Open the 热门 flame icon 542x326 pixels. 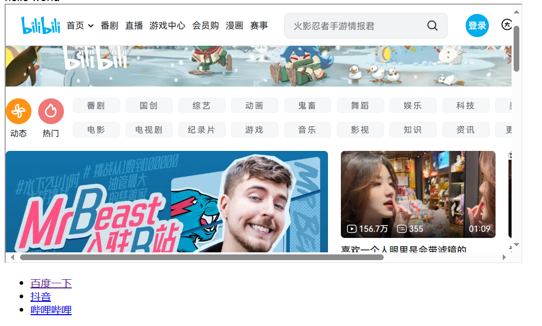51,111
